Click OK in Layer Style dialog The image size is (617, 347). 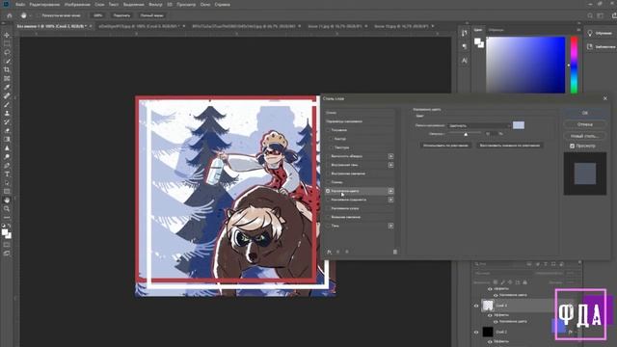[585, 113]
